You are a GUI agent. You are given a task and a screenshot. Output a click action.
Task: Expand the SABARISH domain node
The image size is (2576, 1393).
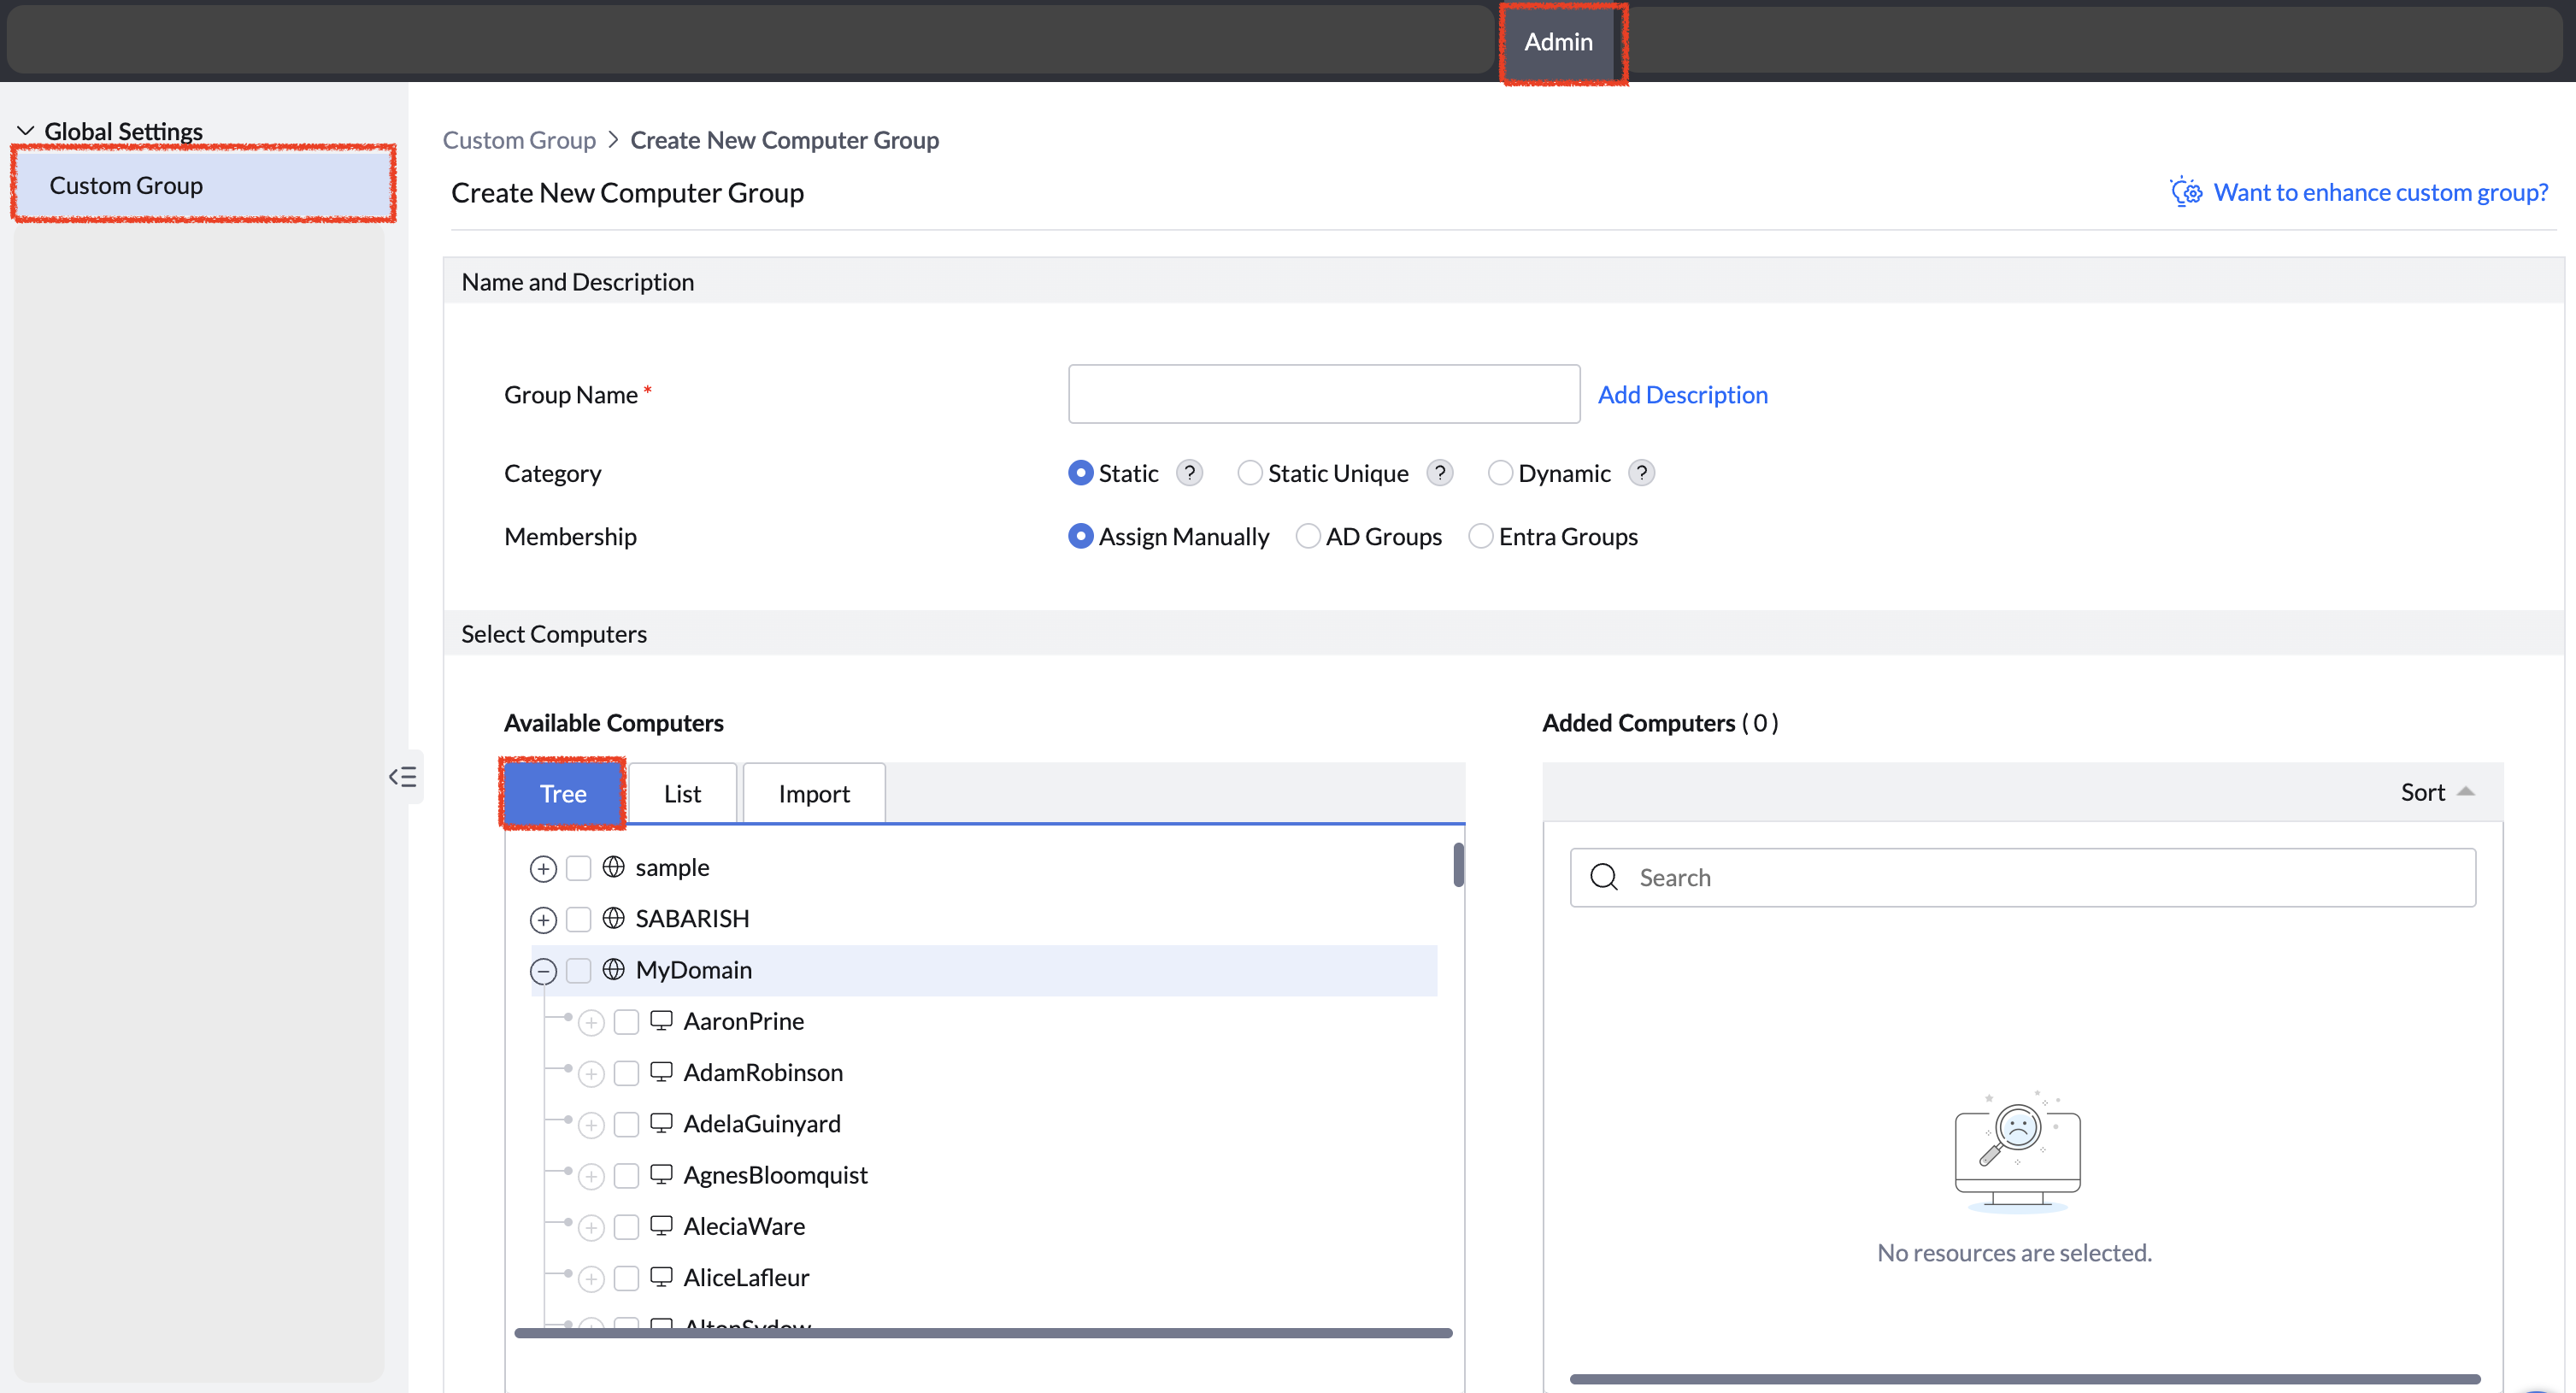pos(543,919)
